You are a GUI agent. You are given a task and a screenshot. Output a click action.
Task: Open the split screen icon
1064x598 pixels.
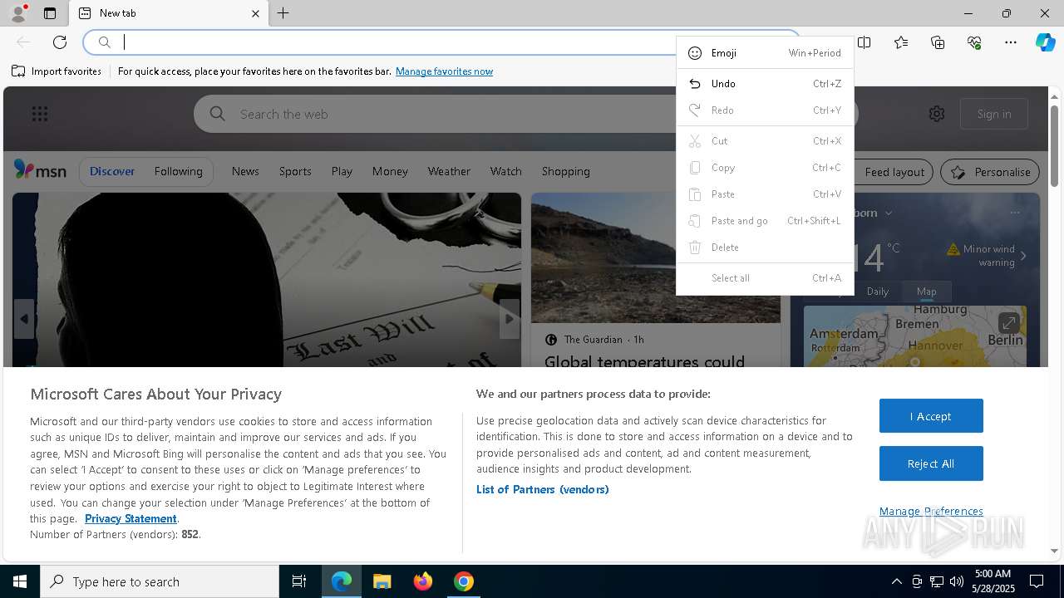[864, 42]
